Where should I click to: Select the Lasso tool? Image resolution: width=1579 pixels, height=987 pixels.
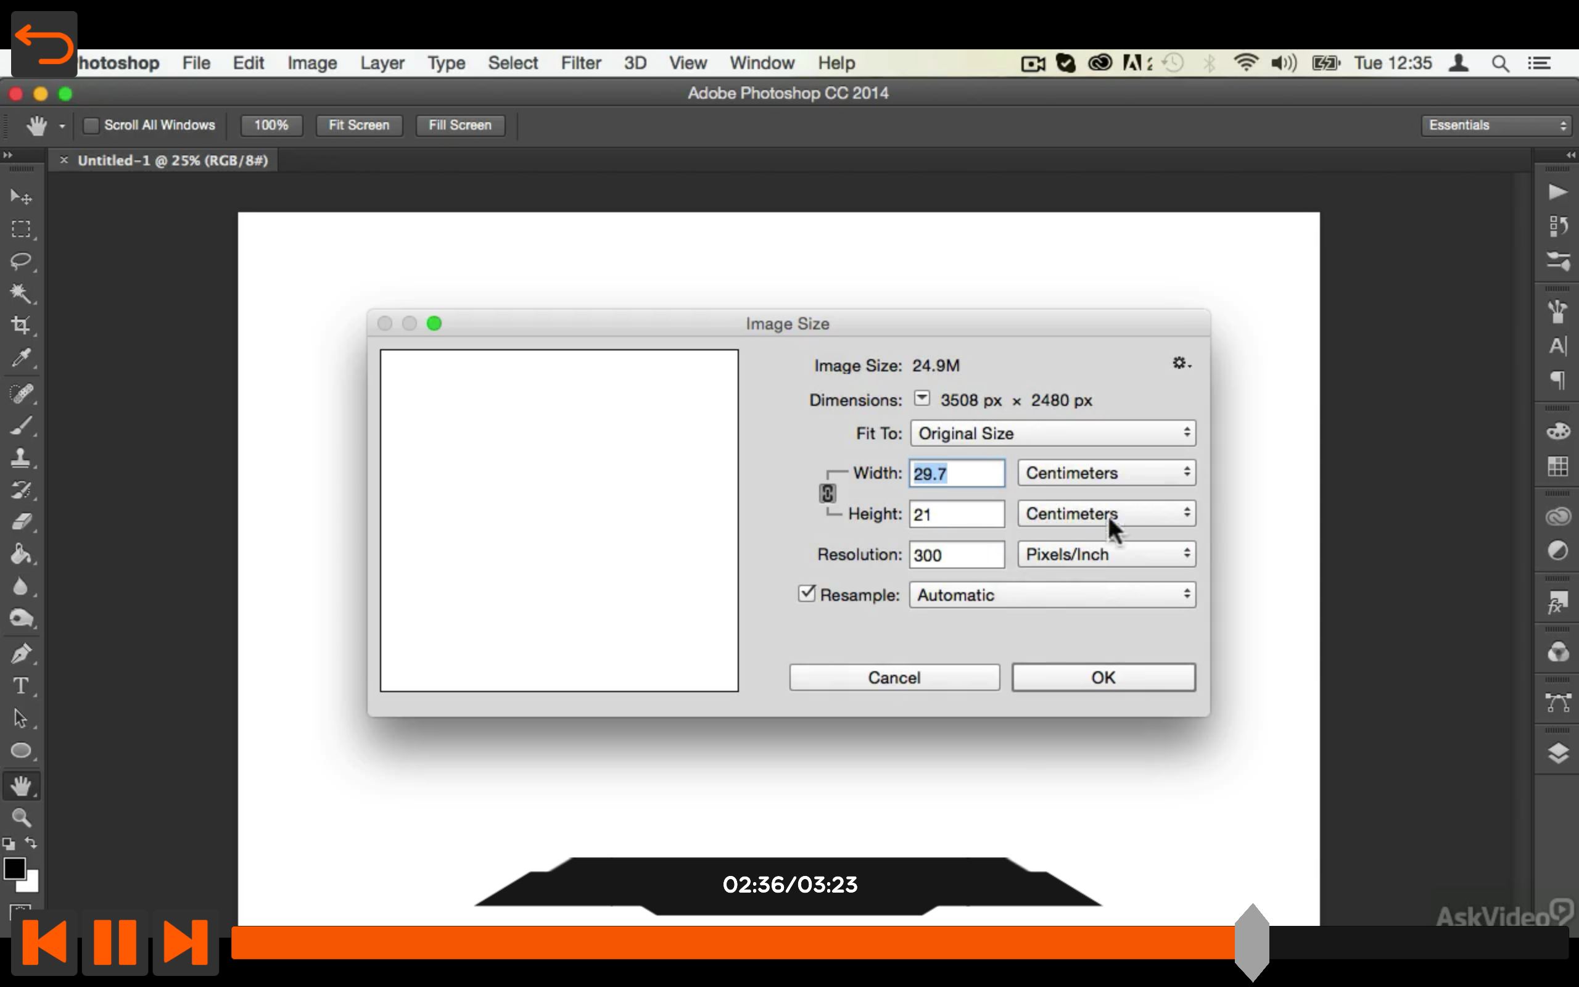click(21, 260)
